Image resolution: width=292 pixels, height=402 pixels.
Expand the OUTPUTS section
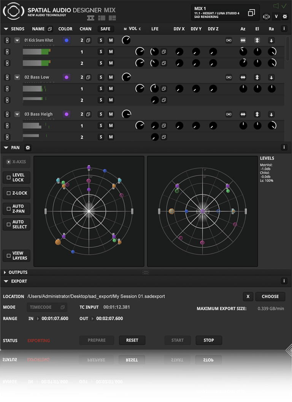click(5, 272)
